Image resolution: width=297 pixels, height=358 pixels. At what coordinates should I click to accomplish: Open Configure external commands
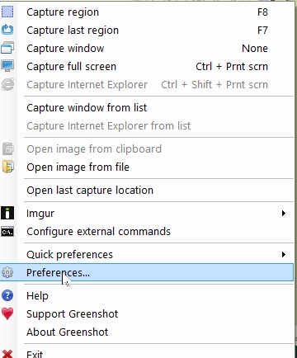pos(147,232)
